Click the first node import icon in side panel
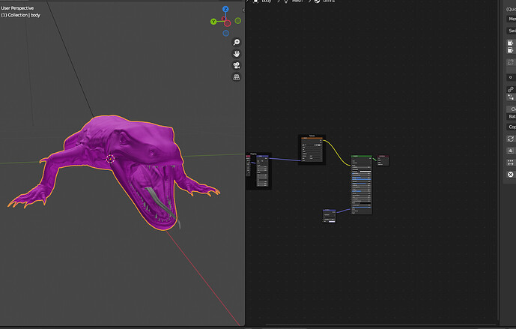The image size is (516, 329). (511, 43)
